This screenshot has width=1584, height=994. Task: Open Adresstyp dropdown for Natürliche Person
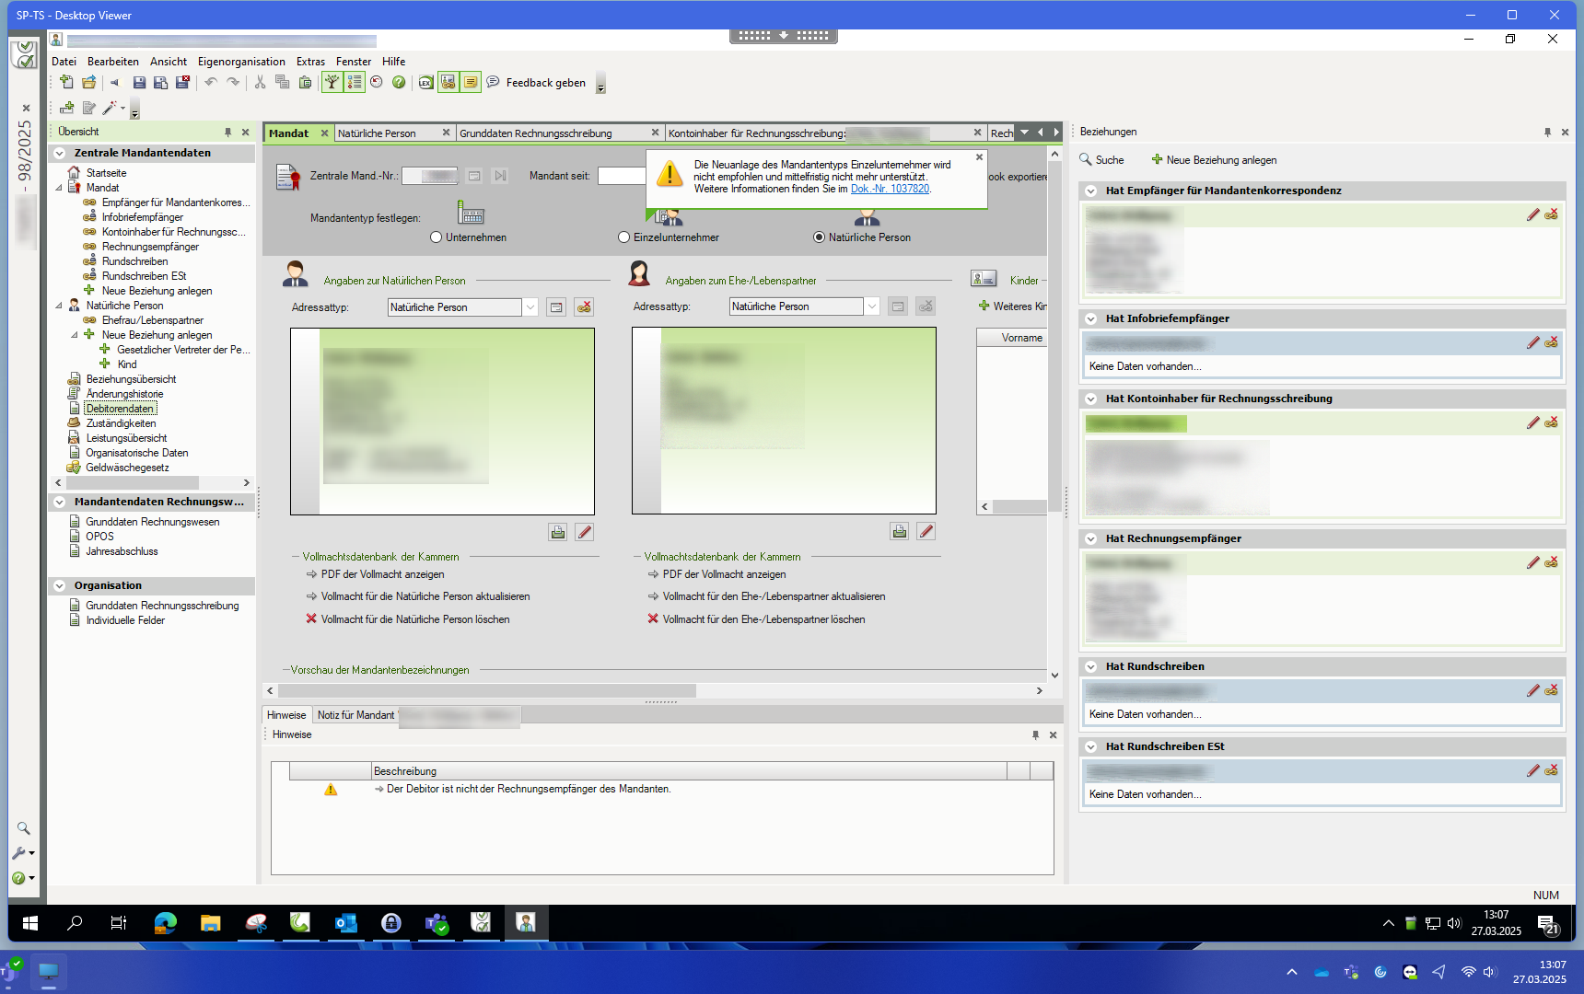click(530, 307)
